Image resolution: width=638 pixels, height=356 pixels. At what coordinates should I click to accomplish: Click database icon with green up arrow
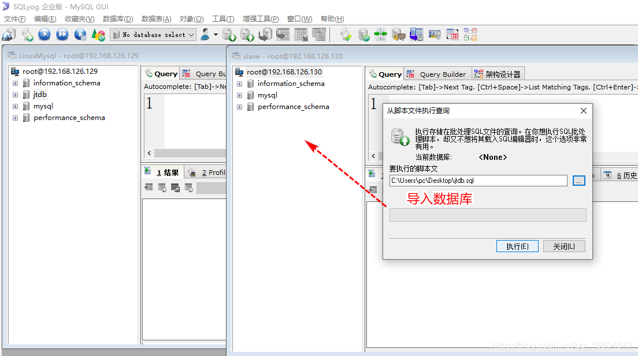pyautogui.click(x=247, y=35)
